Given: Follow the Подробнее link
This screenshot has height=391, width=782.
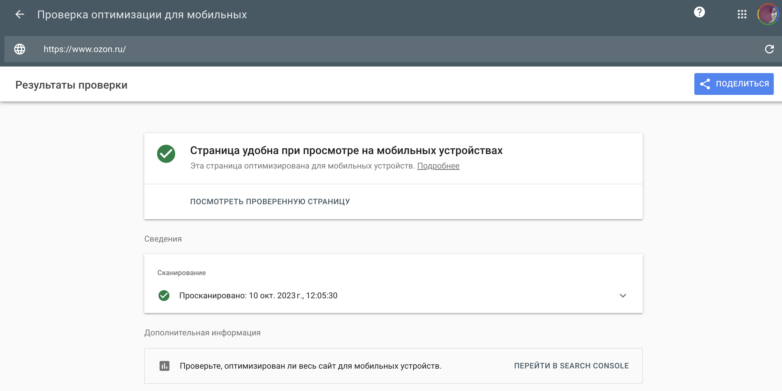Looking at the screenshot, I should tap(438, 166).
